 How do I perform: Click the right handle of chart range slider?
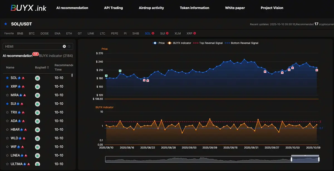pyautogui.click(x=319, y=159)
